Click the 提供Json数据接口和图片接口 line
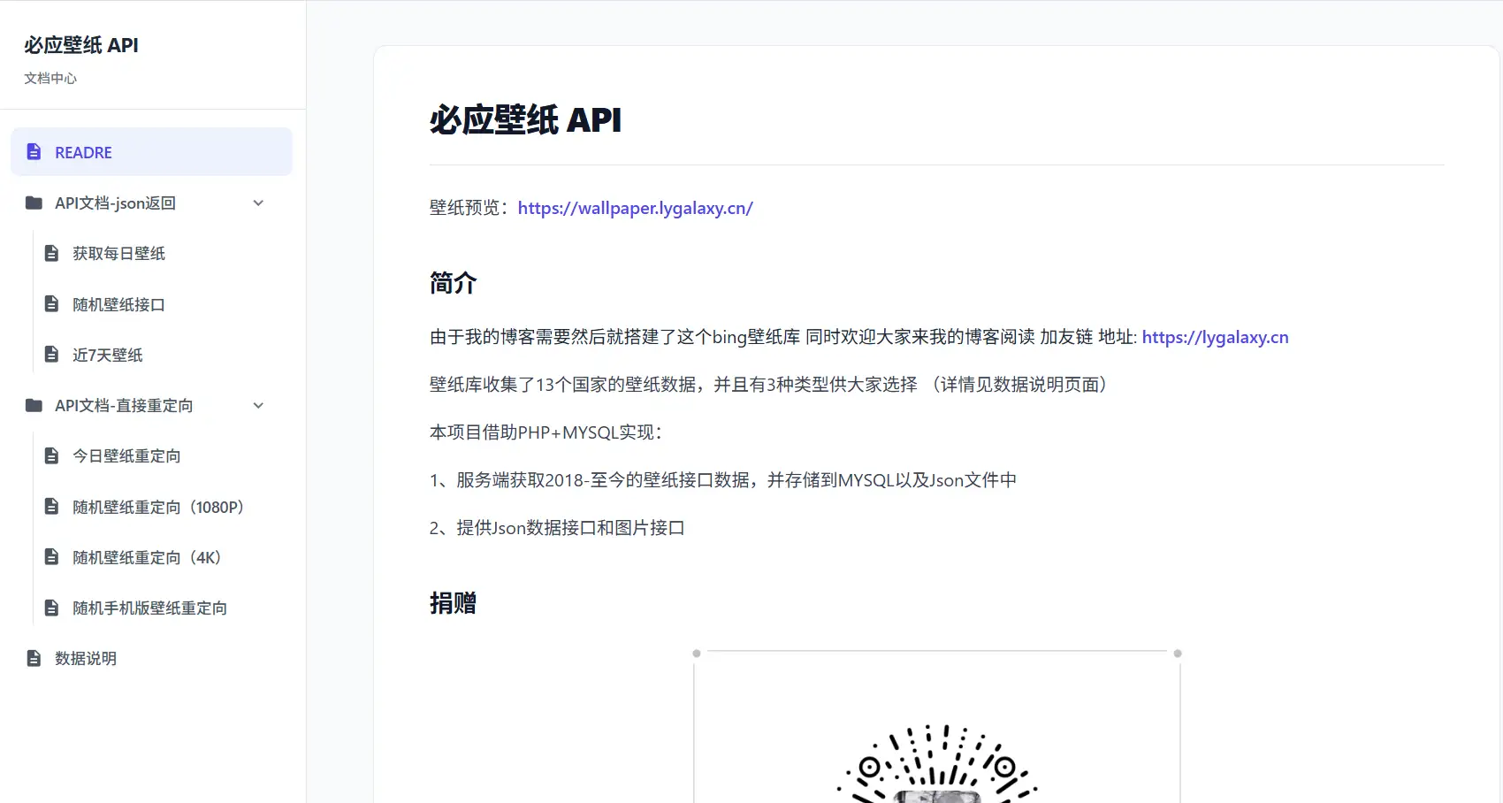 click(557, 528)
